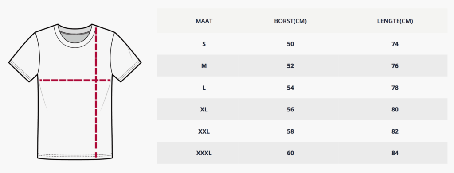Image resolution: width=454 pixels, height=173 pixels.
Task: Click the horizontal red dashed chest line
Action: (x=74, y=80)
